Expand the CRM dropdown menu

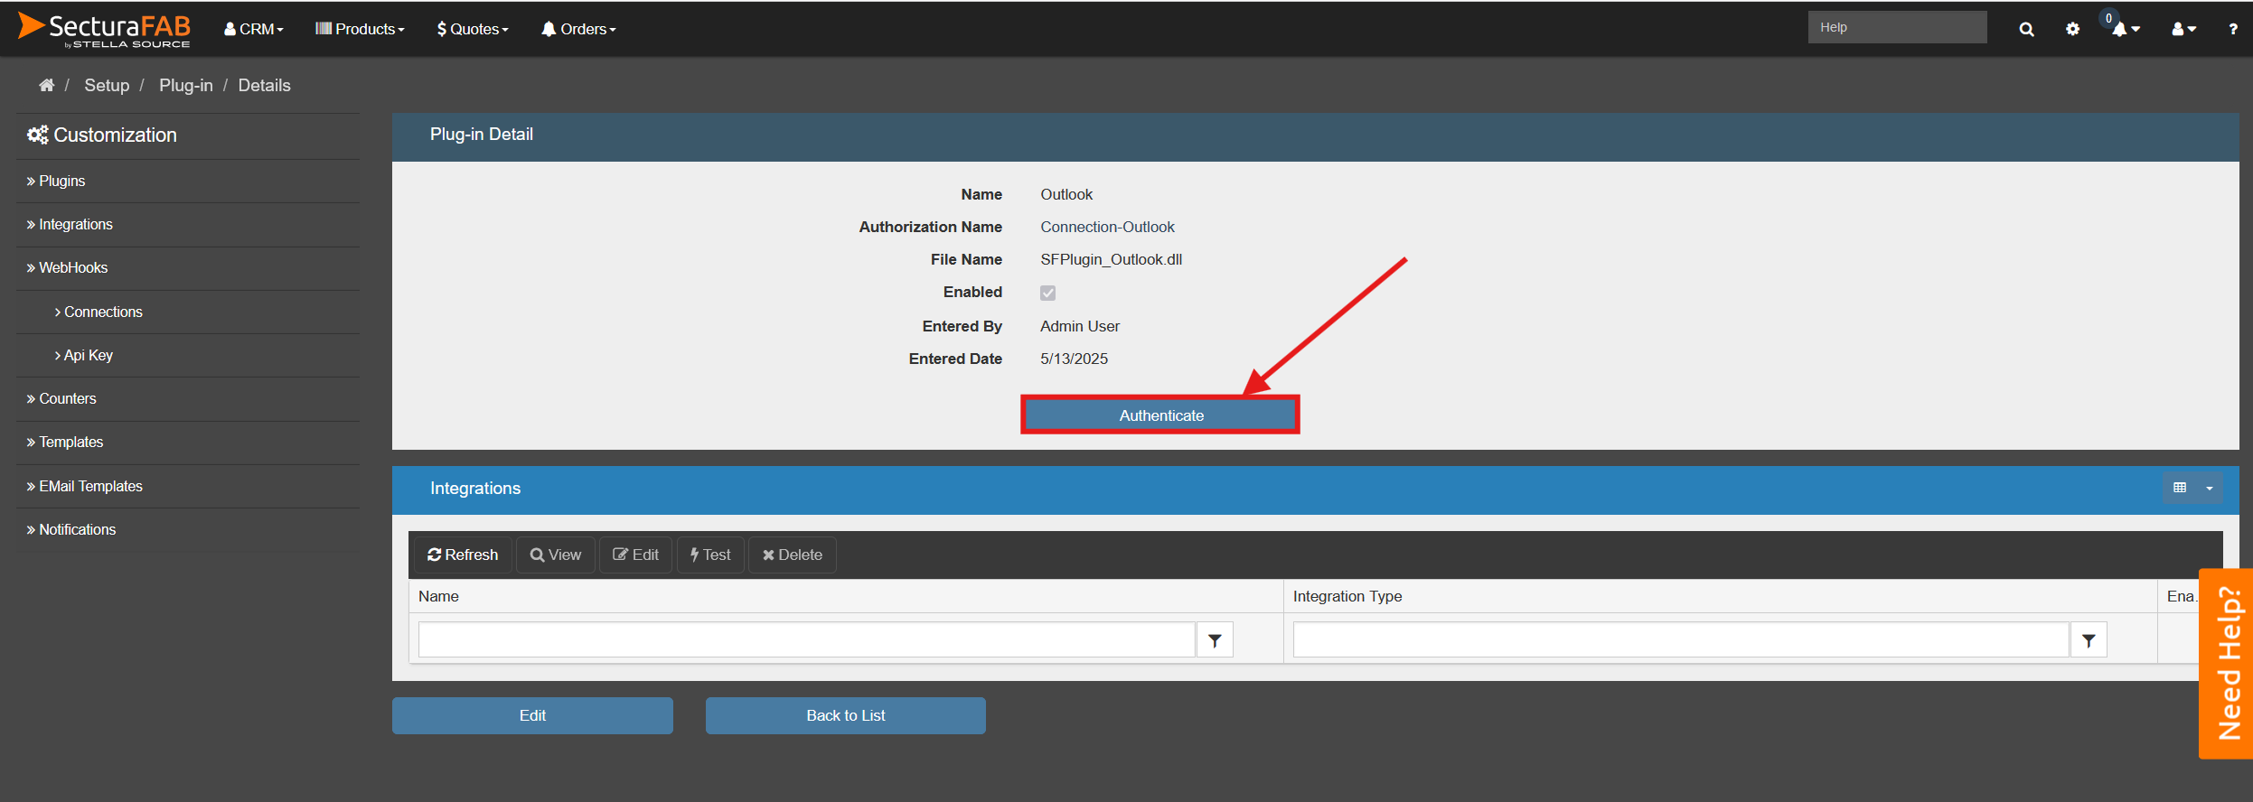[254, 29]
